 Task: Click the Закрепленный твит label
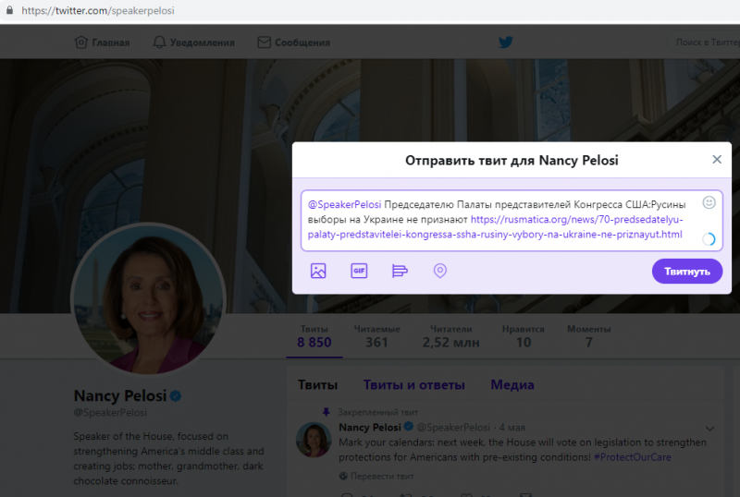click(377, 412)
